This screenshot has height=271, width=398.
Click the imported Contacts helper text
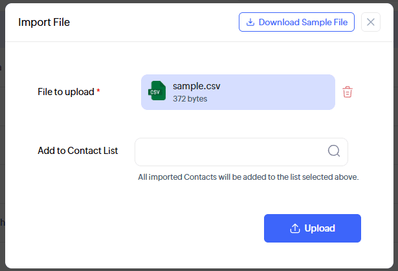tap(248, 177)
